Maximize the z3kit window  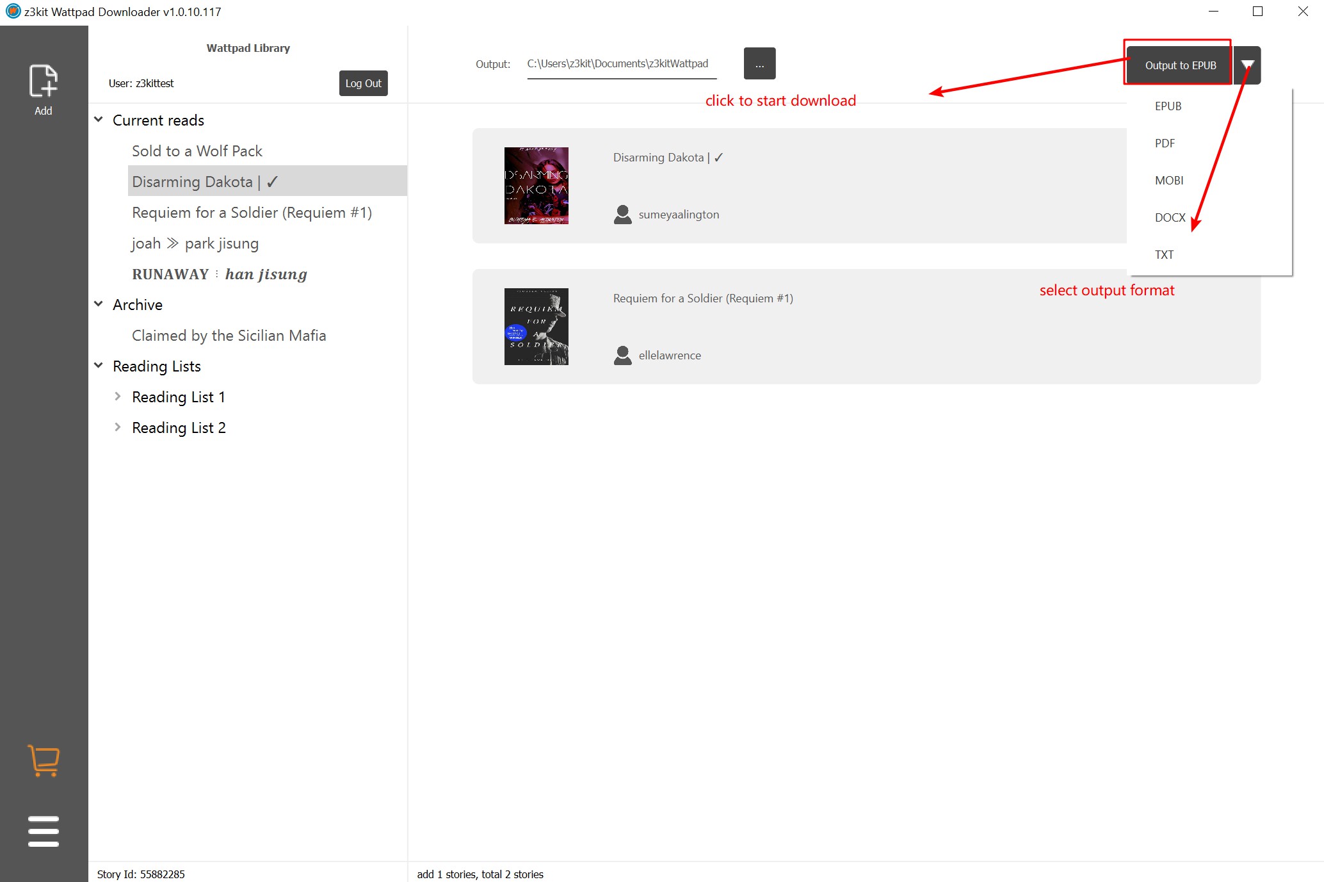coord(1257,12)
